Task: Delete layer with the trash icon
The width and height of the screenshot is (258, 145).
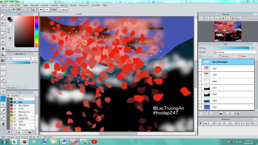Action: (238, 114)
